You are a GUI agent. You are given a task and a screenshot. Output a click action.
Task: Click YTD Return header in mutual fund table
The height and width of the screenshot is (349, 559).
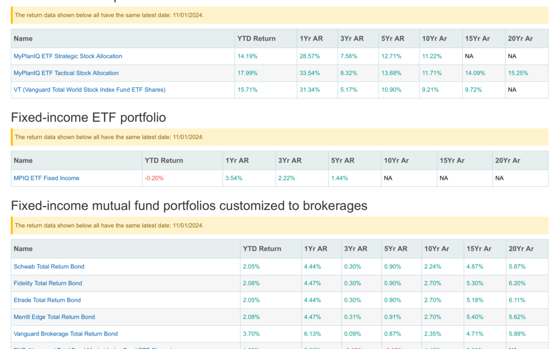coord(262,249)
